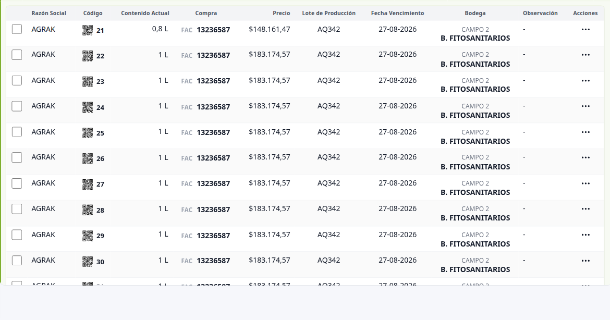Select the B. FITOSANITARIOS bodega in row 24
The width and height of the screenshot is (610, 320).
(x=475, y=115)
